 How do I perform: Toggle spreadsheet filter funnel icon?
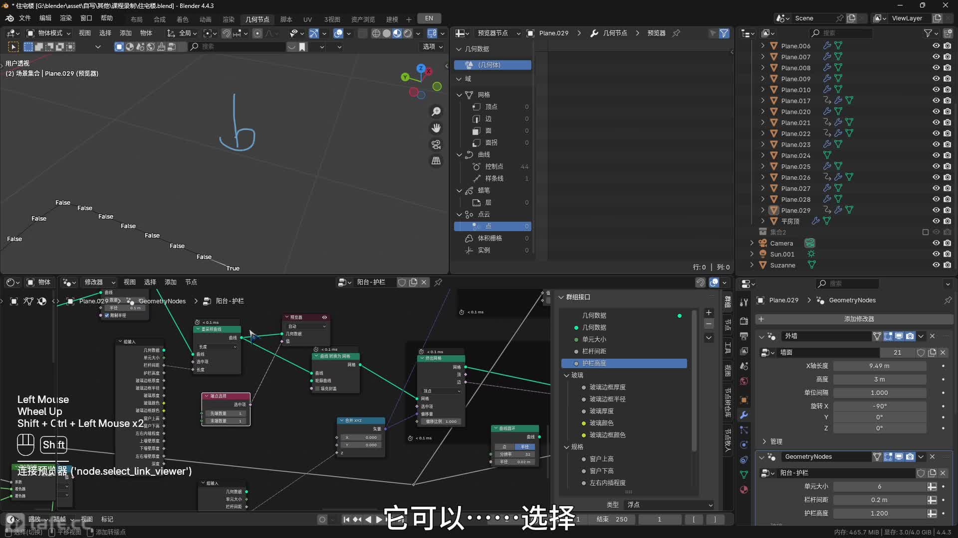point(724,33)
